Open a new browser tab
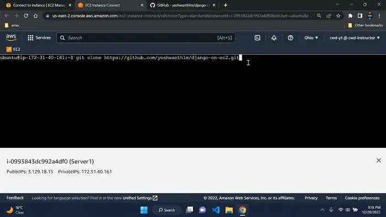Viewport: 386px width, 217px height. 226,5
